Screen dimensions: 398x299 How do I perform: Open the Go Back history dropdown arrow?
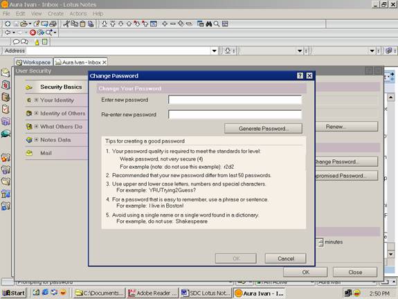click(x=14, y=33)
